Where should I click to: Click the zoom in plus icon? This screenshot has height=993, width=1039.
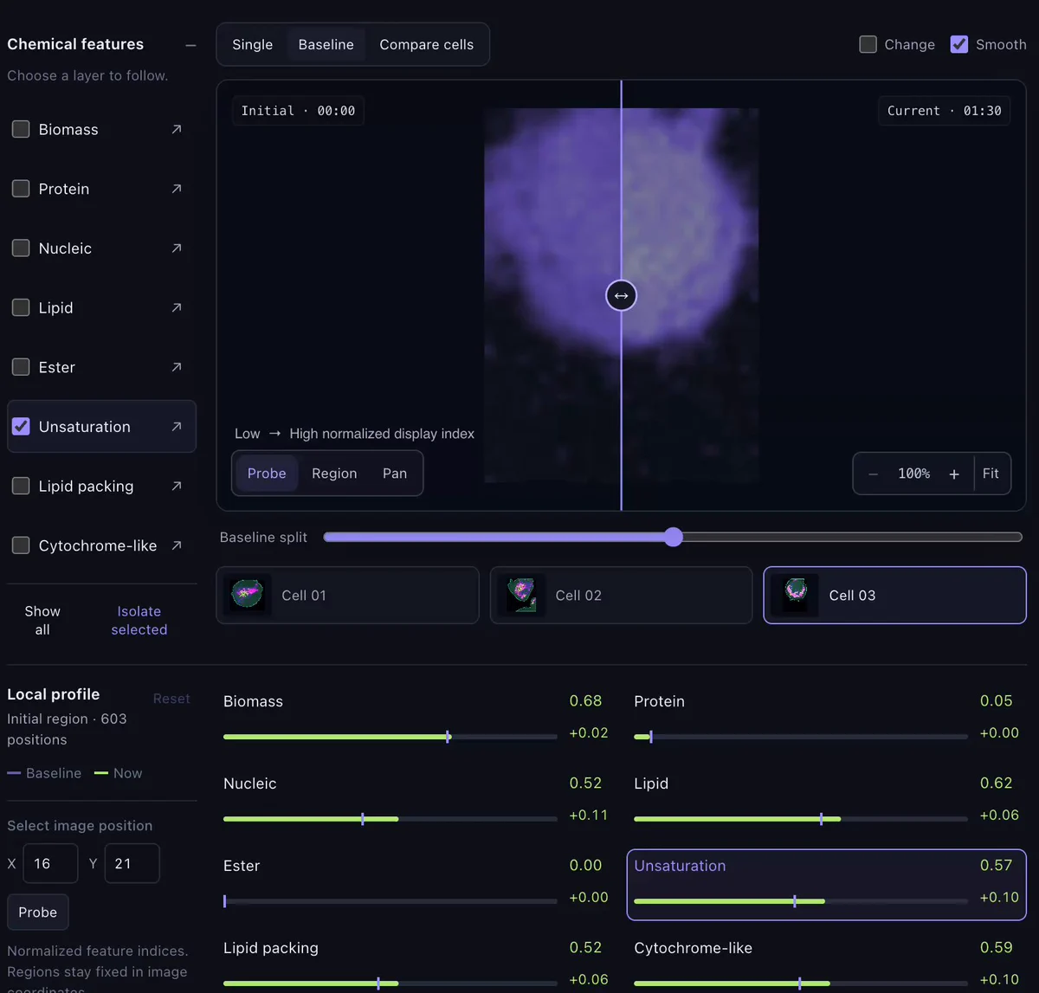pos(954,474)
